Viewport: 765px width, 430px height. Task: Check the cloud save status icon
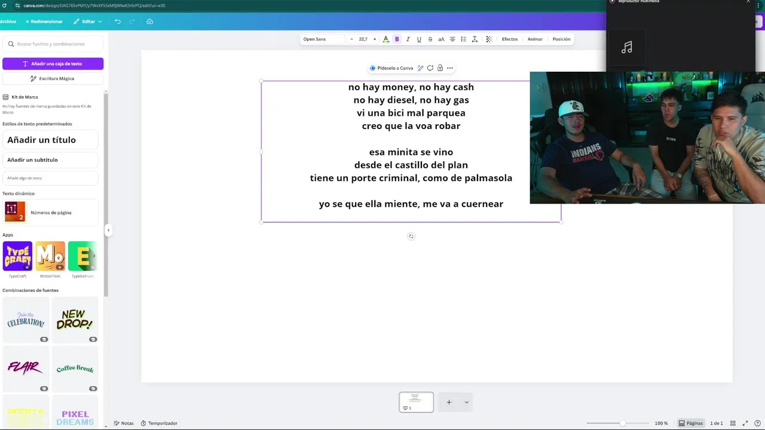[149, 21]
